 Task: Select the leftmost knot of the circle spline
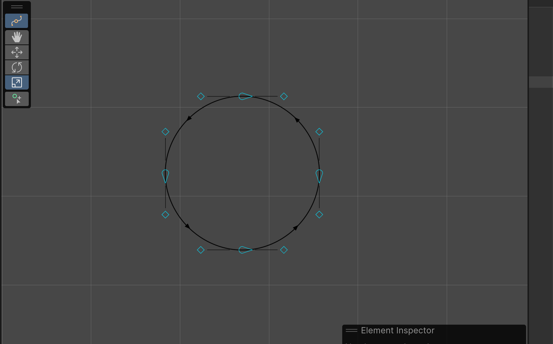tap(165, 176)
